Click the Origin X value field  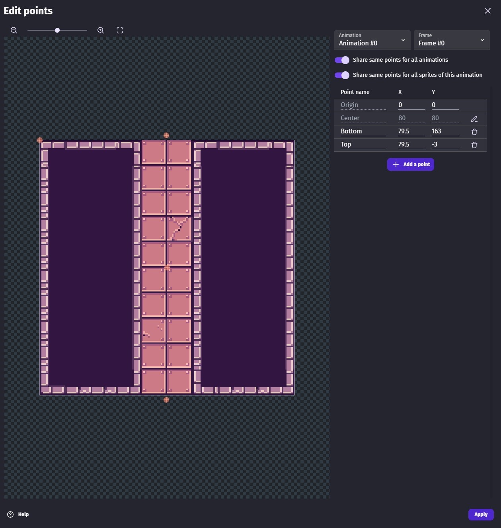click(411, 105)
